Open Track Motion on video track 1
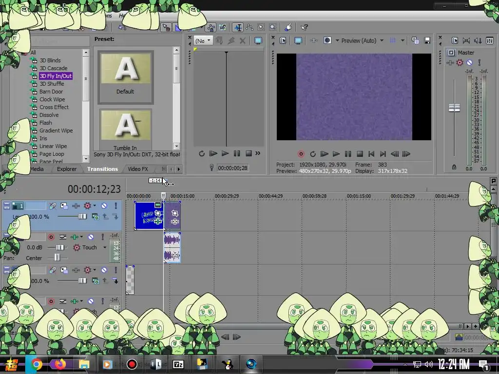 (64, 206)
